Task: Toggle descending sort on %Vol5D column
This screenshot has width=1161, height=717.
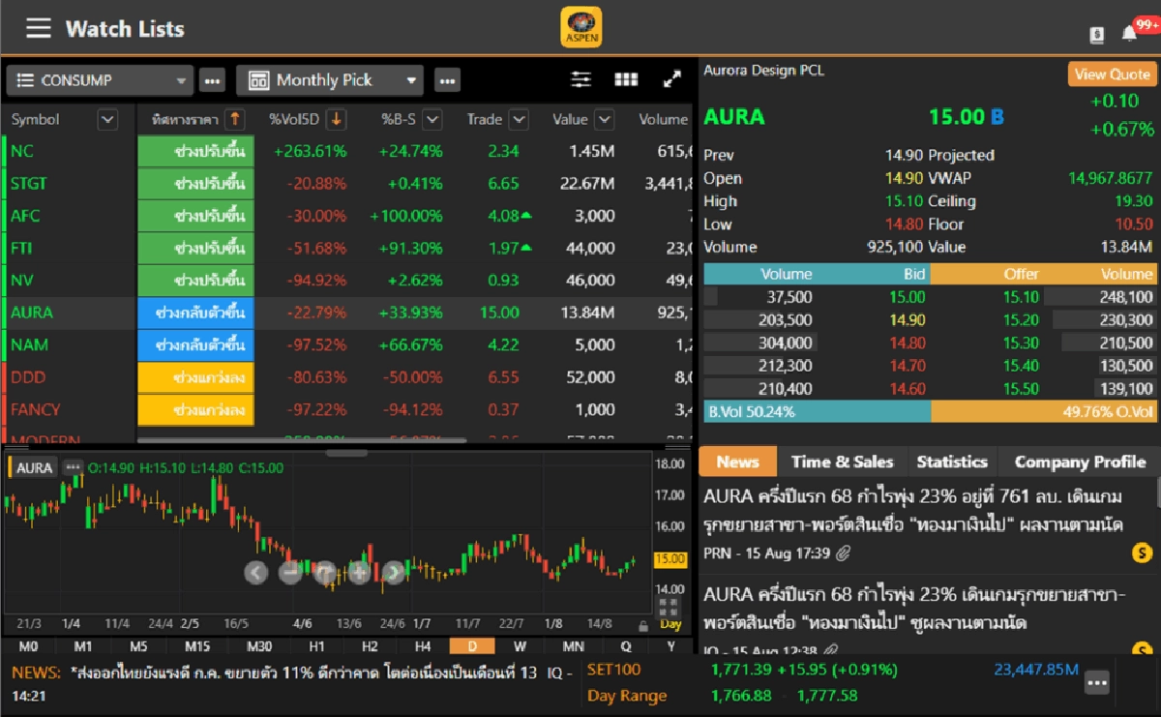Action: (336, 119)
